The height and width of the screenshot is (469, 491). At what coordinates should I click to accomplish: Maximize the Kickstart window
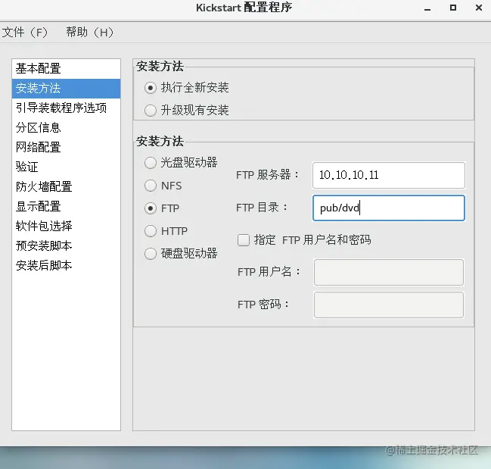coord(453,8)
